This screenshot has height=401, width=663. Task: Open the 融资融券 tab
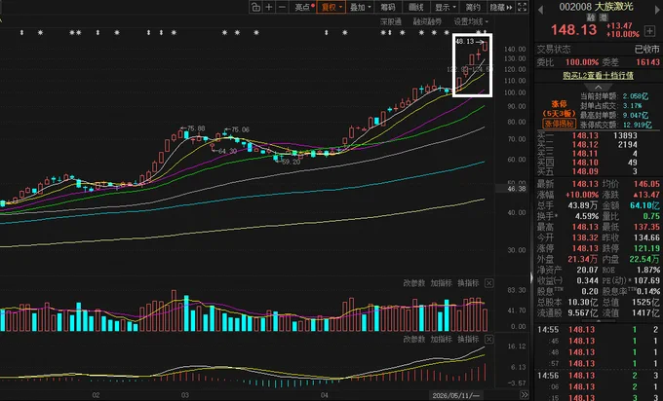[427, 21]
